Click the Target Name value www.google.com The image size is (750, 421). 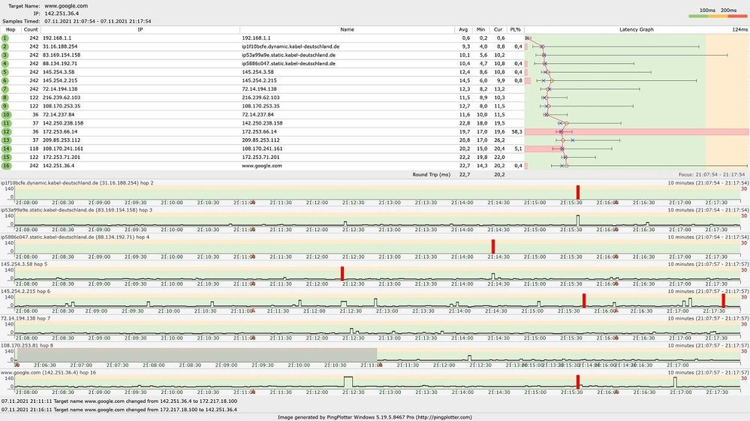(x=66, y=6)
